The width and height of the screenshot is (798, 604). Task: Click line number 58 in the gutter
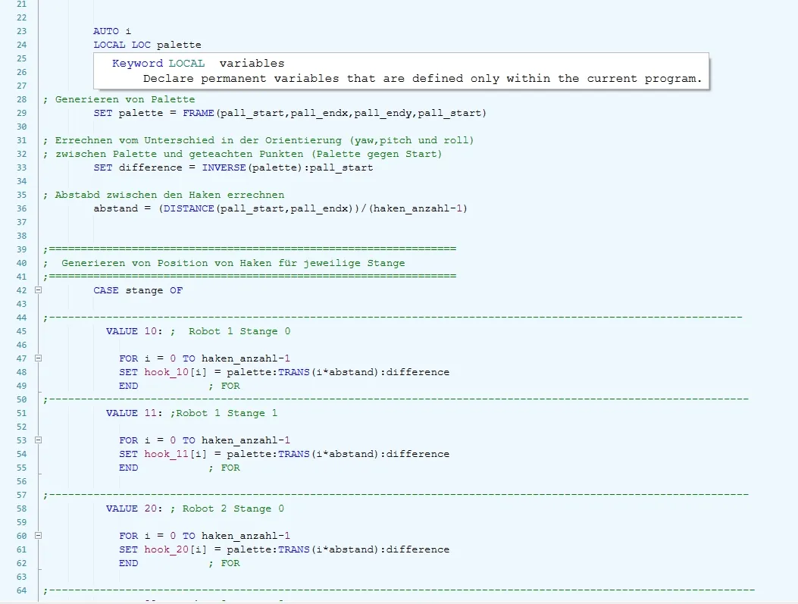coord(21,509)
